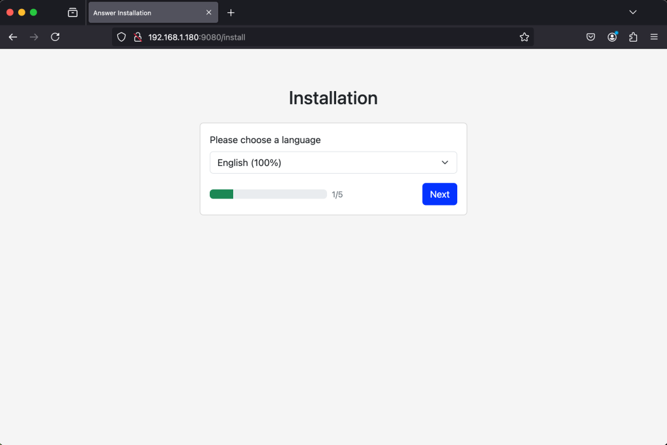This screenshot has height=445, width=667.
Task: Open the Firefox account icon
Action: [612, 37]
